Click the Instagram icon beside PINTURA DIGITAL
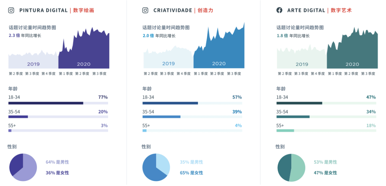The width and height of the screenshot is (386, 186). click(11, 10)
